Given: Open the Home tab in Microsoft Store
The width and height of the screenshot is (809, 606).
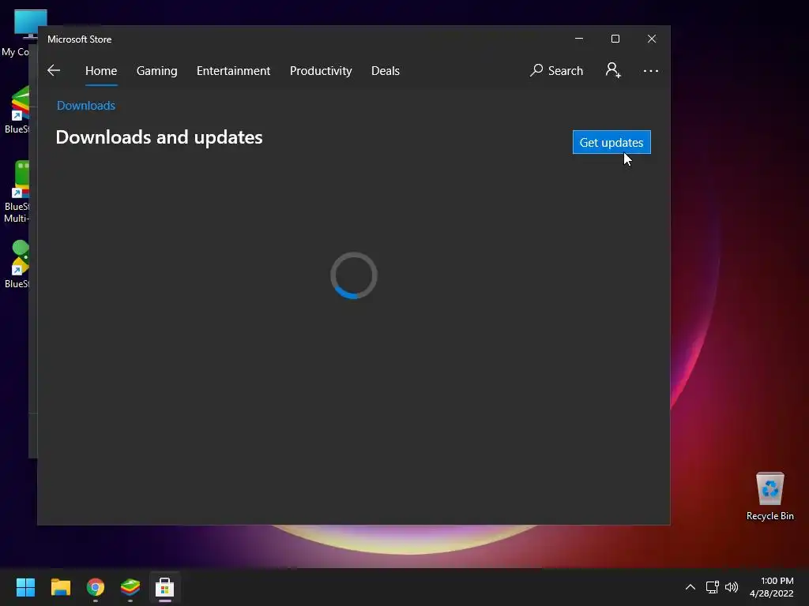Looking at the screenshot, I should point(101,70).
